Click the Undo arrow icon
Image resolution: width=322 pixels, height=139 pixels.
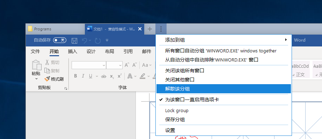click(85, 41)
